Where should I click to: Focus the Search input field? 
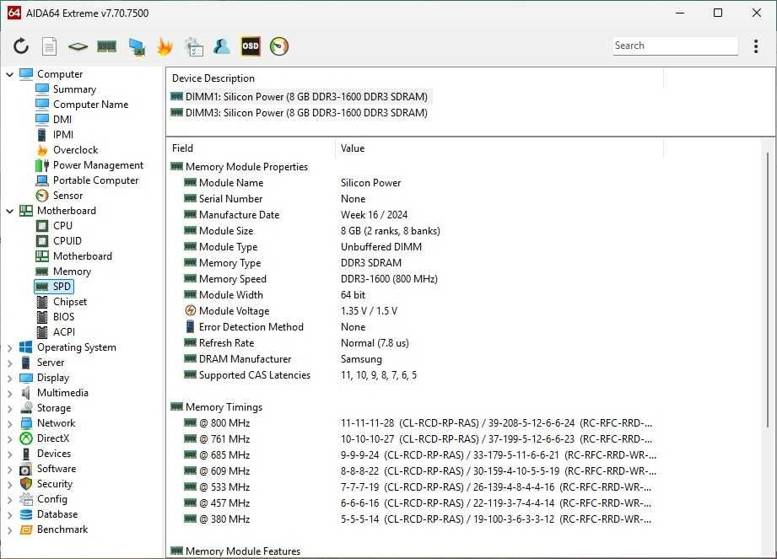pyautogui.click(x=675, y=46)
